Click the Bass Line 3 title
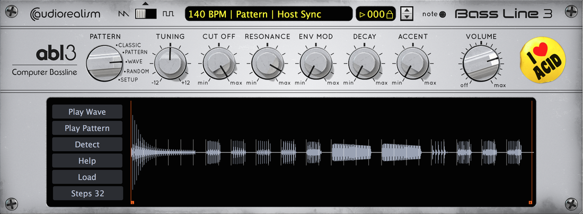Screen dimensions: 583x214 tap(504, 14)
